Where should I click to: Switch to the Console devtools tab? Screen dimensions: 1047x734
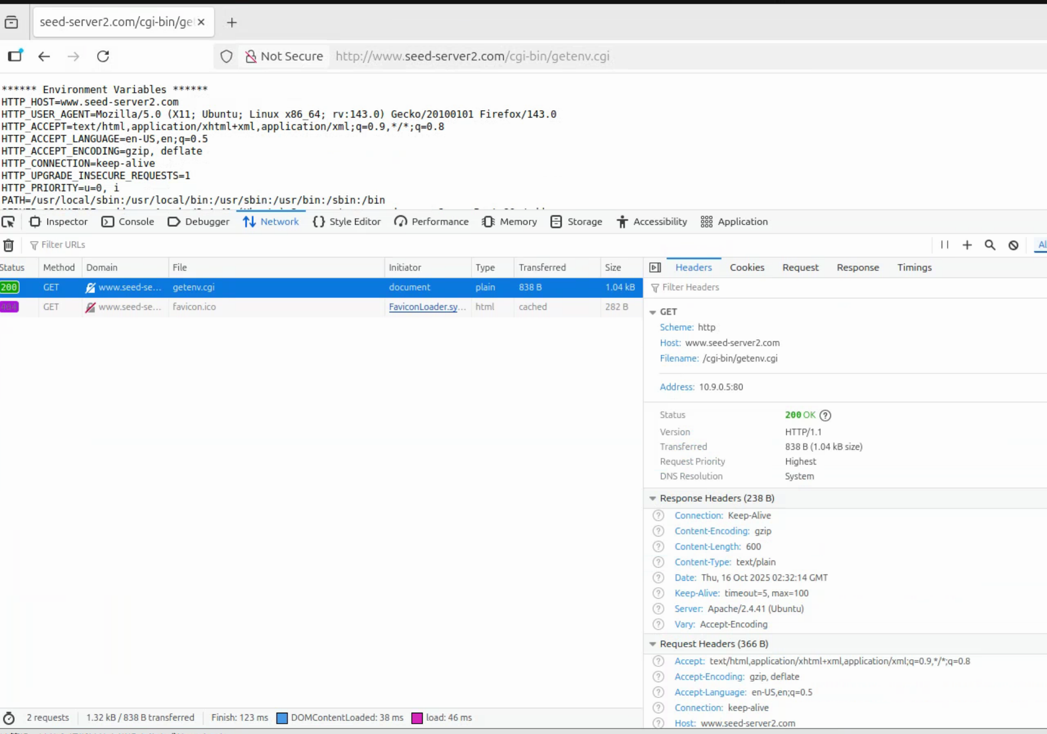128,222
